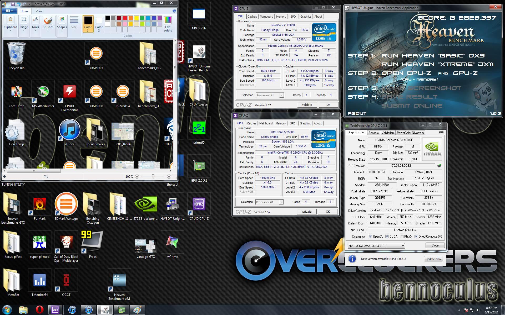Click volume icon in system tray

(x=478, y=310)
